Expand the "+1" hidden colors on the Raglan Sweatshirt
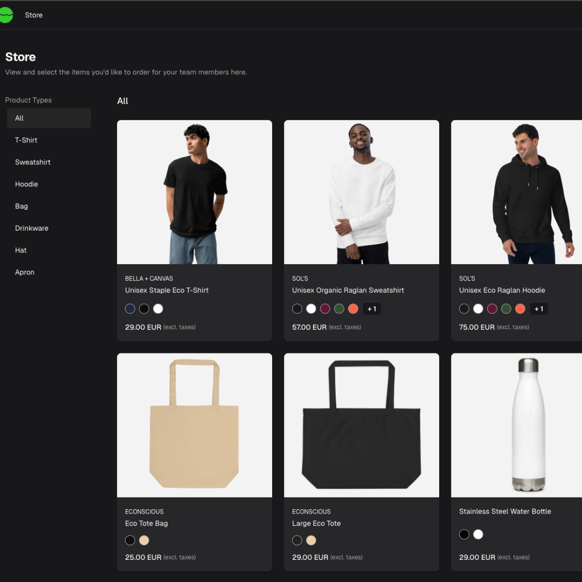This screenshot has width=582, height=582. (371, 309)
